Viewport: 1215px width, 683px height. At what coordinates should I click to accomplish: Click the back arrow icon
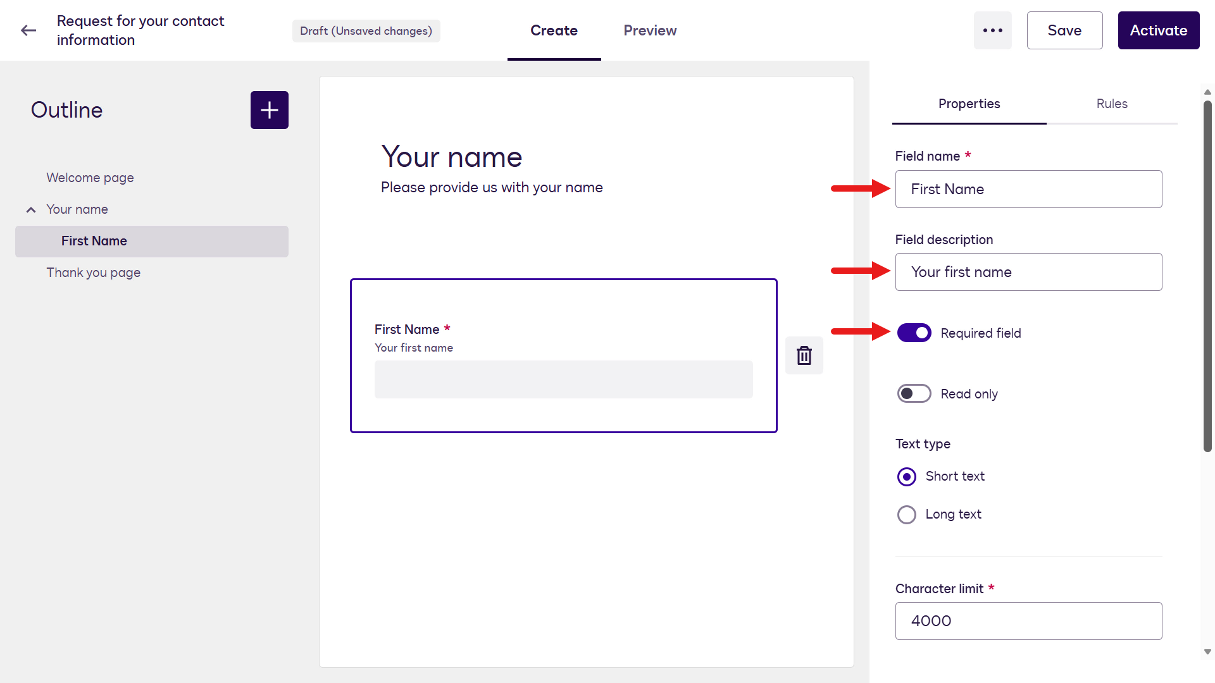pyautogui.click(x=28, y=30)
